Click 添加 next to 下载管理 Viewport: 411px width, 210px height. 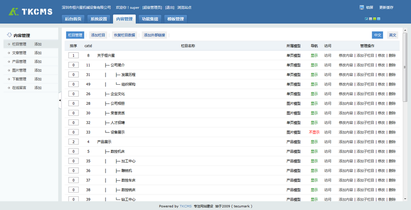tap(38, 79)
